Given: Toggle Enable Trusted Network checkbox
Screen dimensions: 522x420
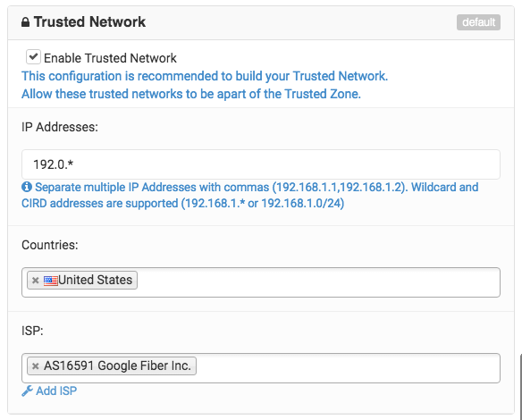Looking at the screenshot, I should (x=33, y=57).
